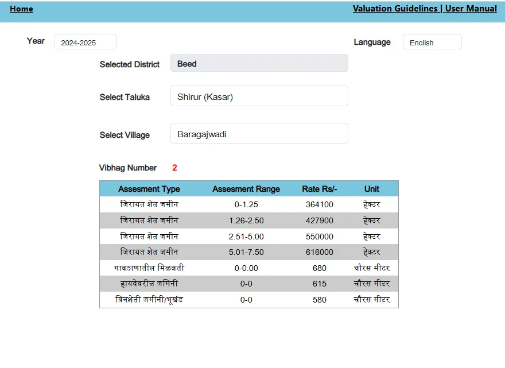Open the User Manual link
The height and width of the screenshot is (368, 505).
tap(471, 9)
